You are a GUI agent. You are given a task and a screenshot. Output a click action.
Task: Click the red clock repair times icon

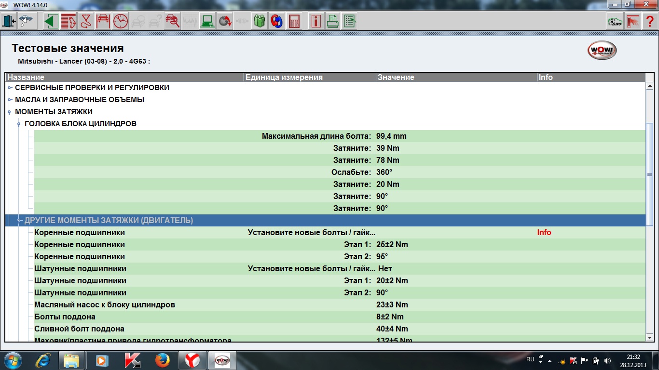(x=120, y=21)
